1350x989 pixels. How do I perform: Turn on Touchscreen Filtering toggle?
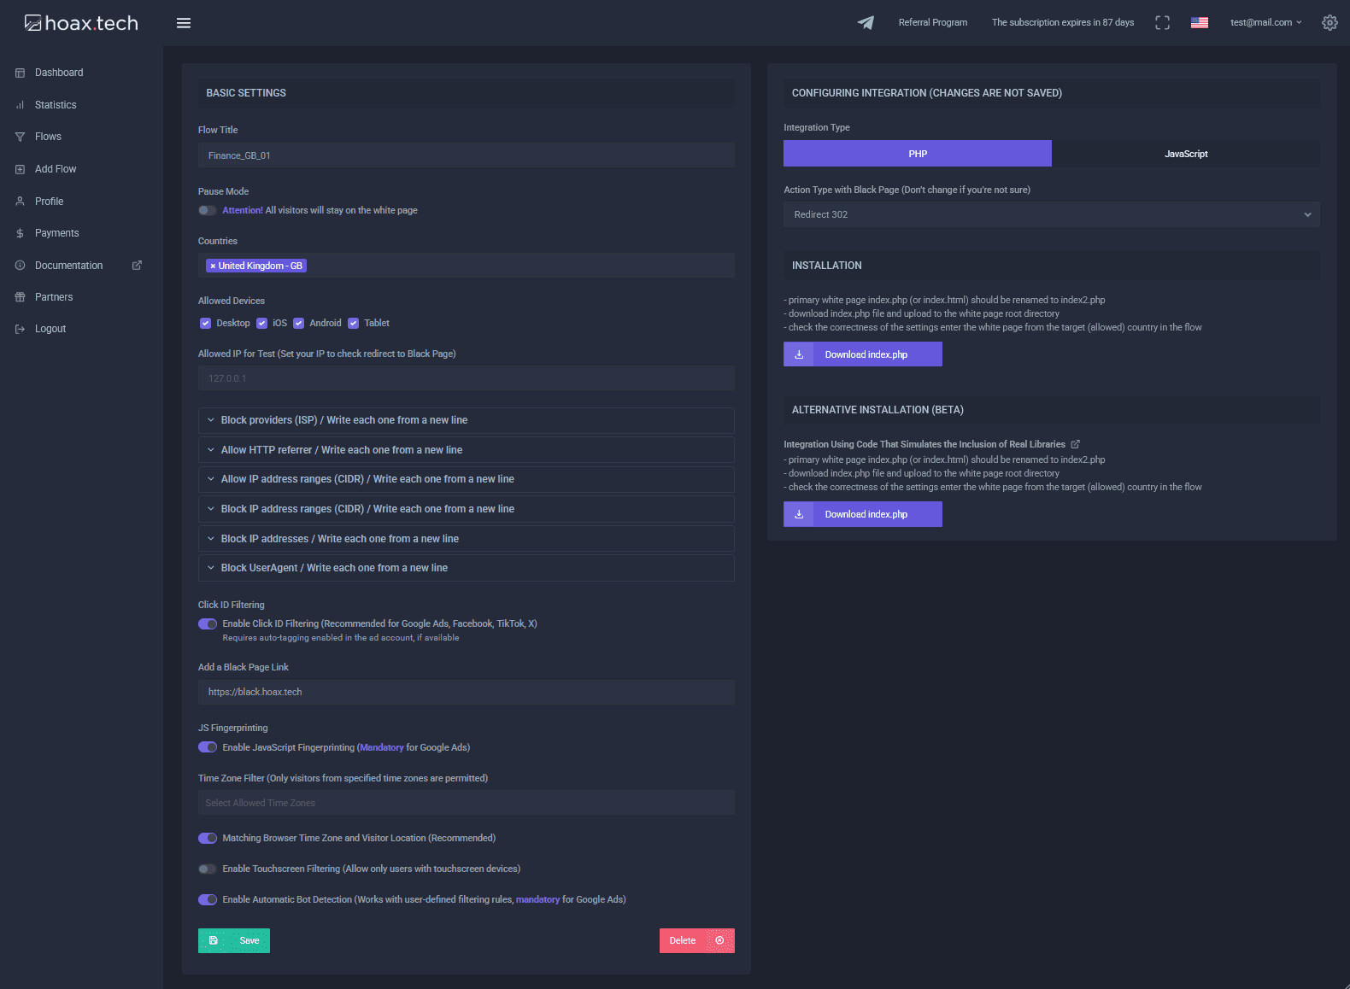tap(207, 869)
